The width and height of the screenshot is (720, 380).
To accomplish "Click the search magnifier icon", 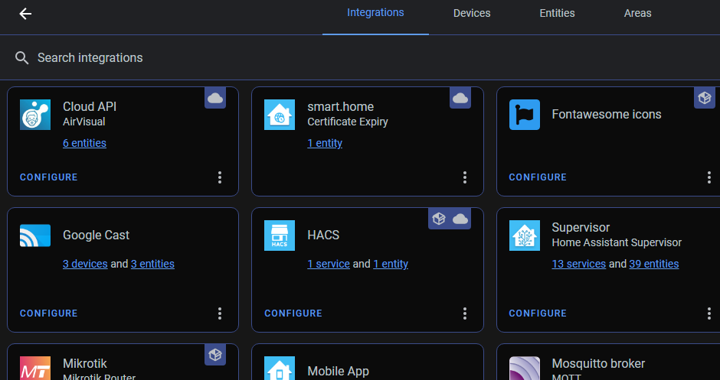I will [x=21, y=58].
